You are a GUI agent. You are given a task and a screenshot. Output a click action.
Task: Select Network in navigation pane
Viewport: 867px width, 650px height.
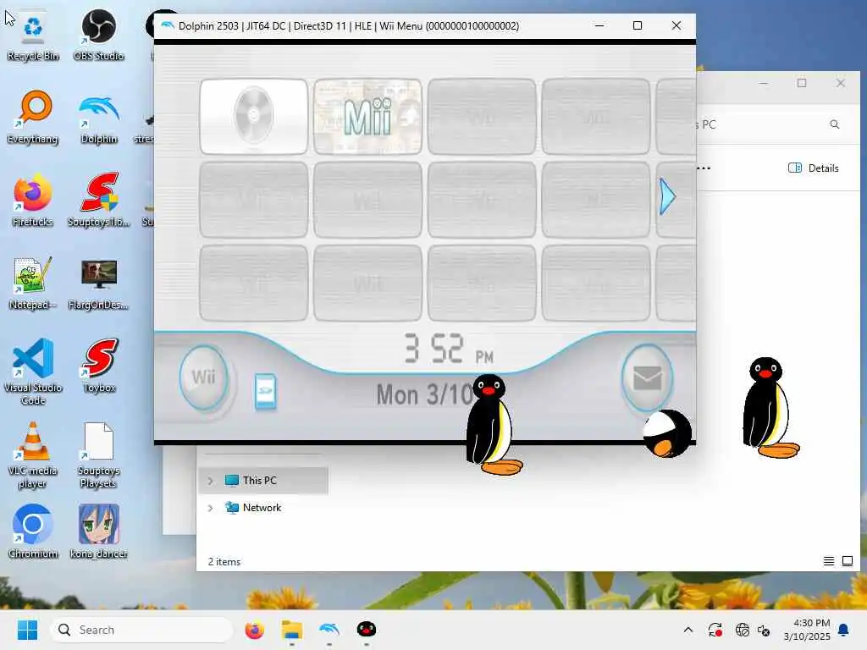tap(263, 508)
